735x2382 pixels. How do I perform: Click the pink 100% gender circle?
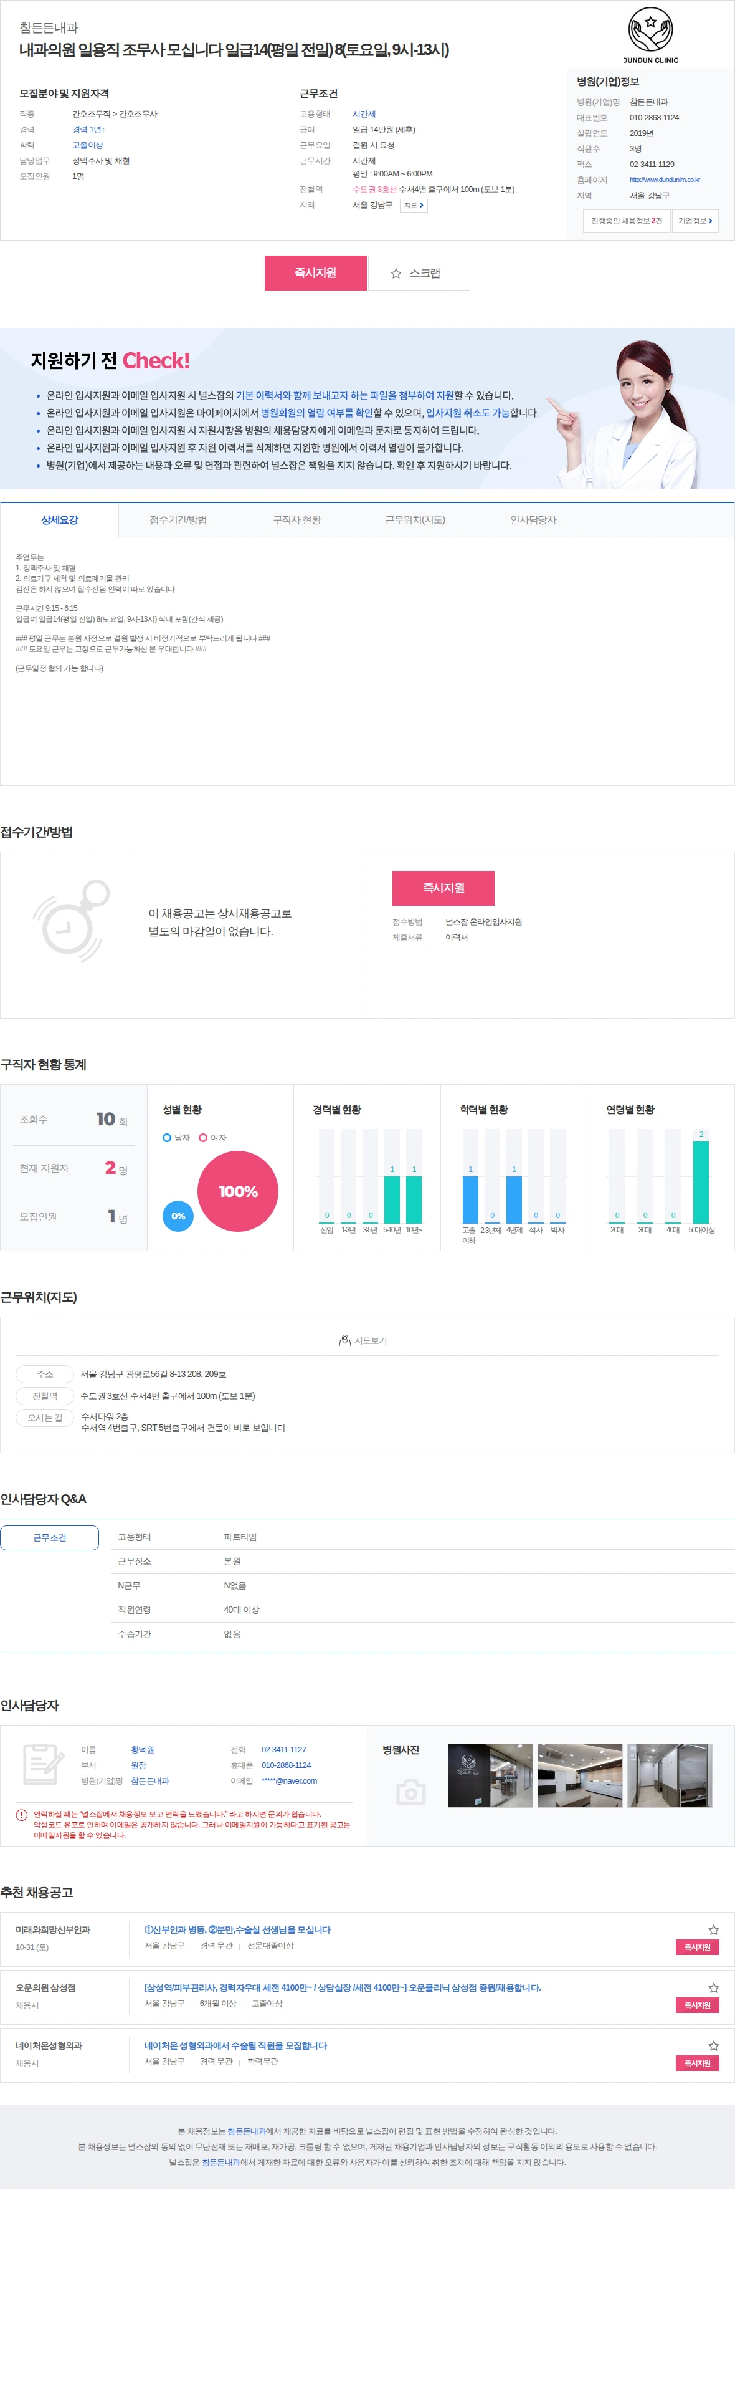pyautogui.click(x=238, y=1191)
